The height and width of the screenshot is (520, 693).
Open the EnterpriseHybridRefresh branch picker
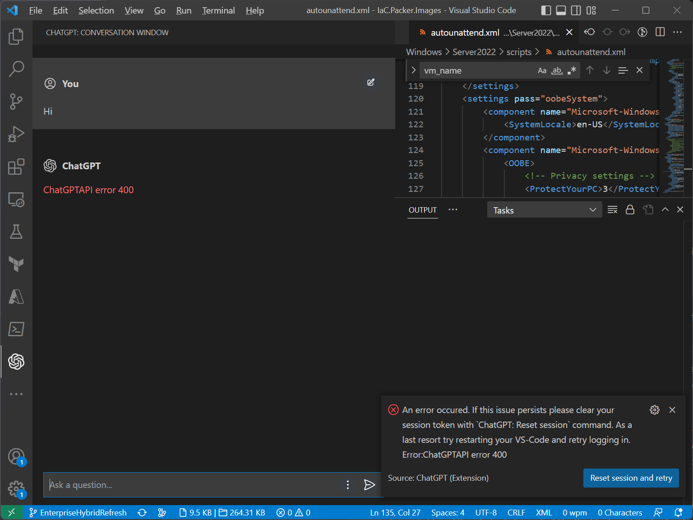click(x=78, y=512)
